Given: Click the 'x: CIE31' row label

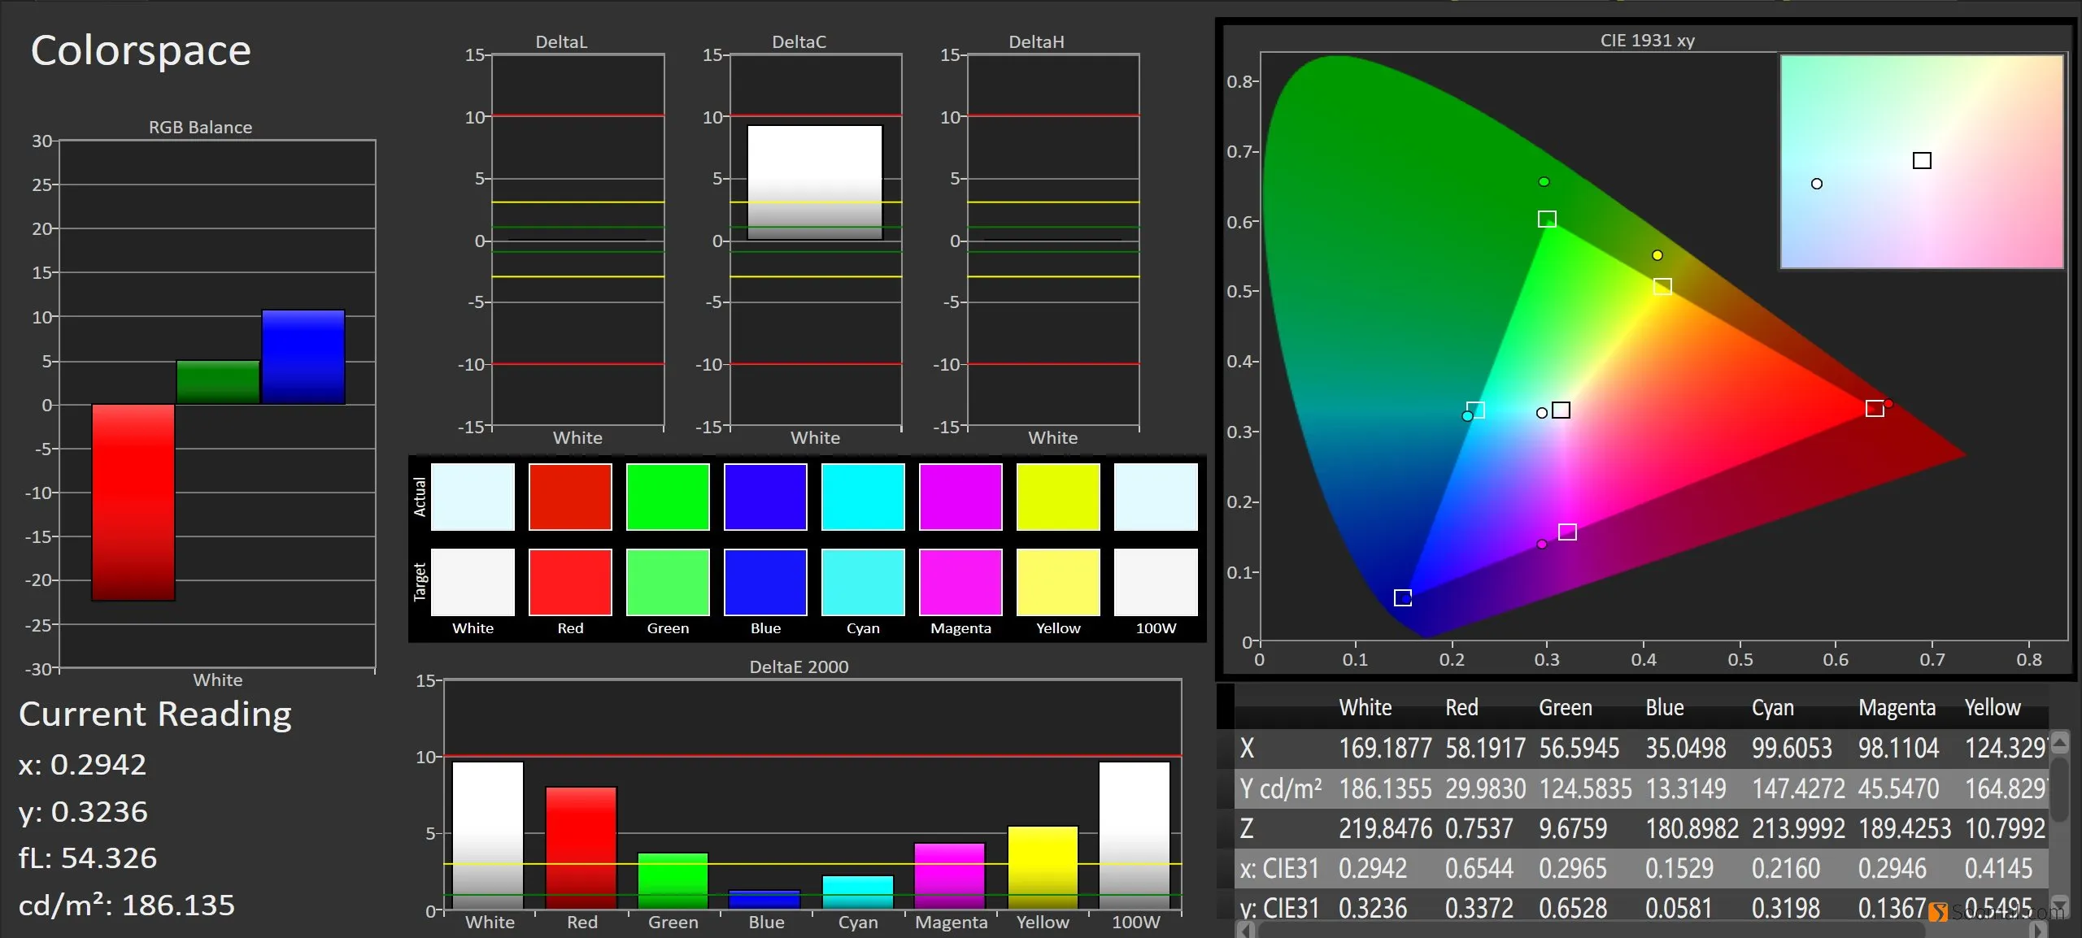Looking at the screenshot, I should coord(1278,868).
